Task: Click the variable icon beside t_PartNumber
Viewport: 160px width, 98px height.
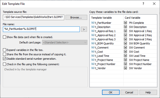Action: (93, 23)
